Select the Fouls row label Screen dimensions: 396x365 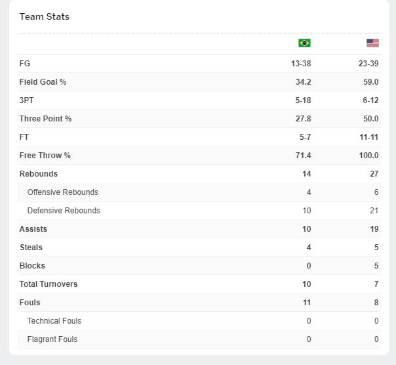point(30,303)
